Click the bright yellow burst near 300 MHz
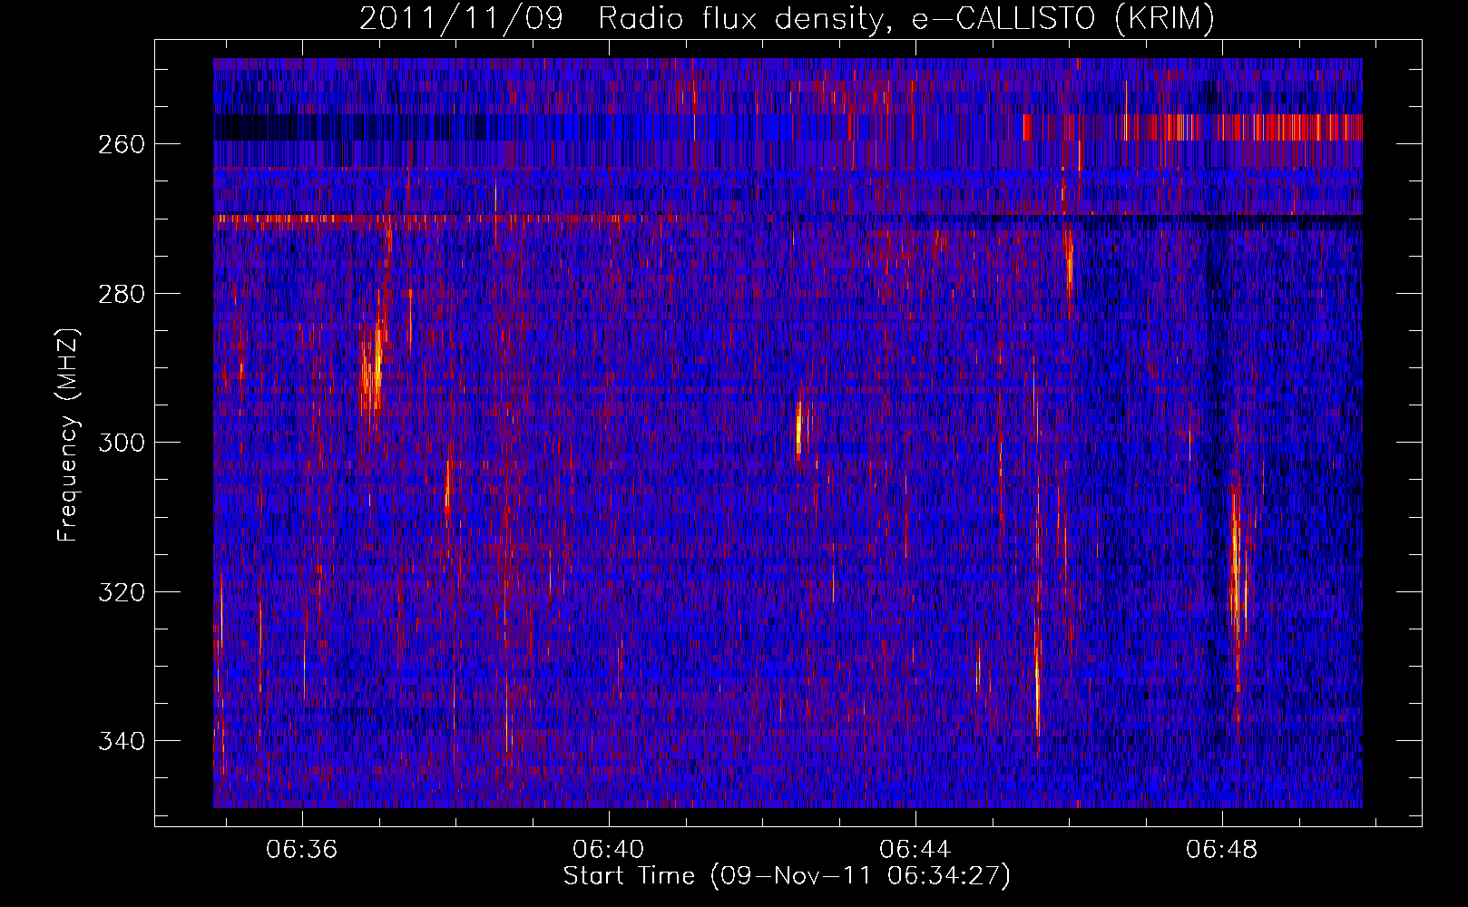 click(798, 428)
